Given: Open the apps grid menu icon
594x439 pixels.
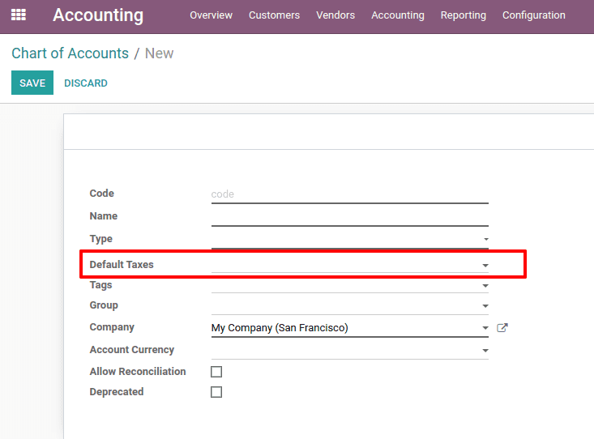Looking at the screenshot, I should (18, 15).
